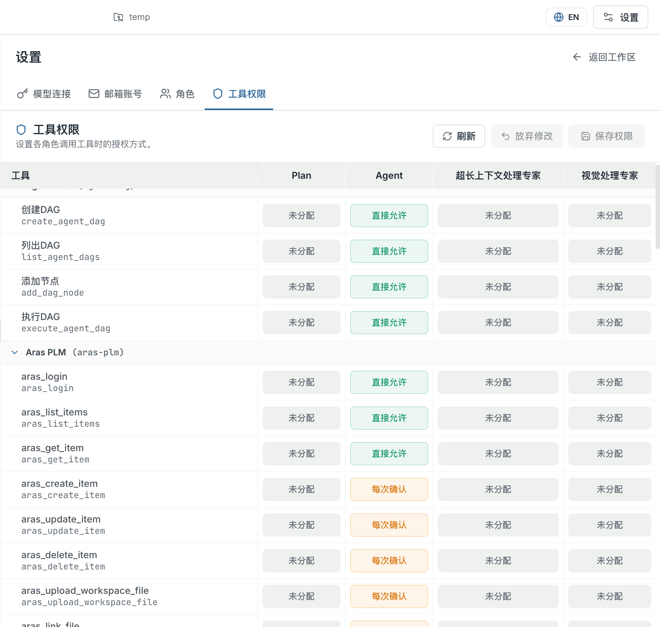Change Agent permission for aras_upload_workspace_file

(389, 596)
